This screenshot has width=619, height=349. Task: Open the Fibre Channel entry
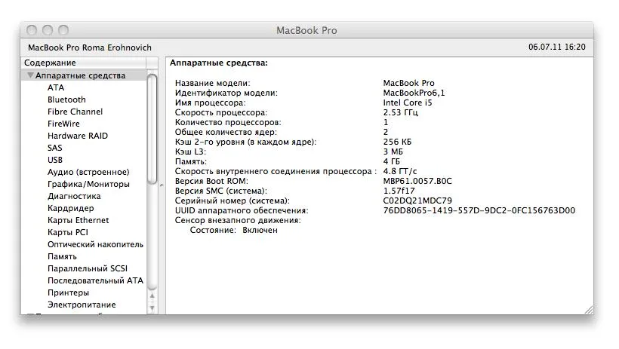click(x=75, y=112)
